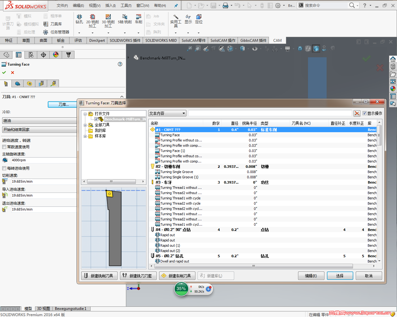This screenshot has height=317, width=397.
Task: Open the 文件(F) menu
Action: pos(62,6)
